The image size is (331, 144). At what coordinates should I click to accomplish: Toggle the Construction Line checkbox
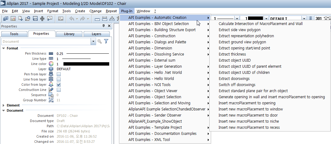(x=59, y=90)
